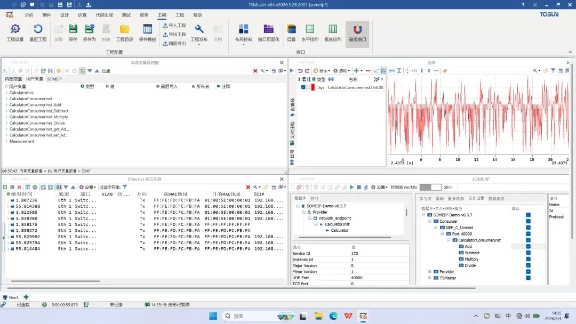Clear Ethernet messages with red X icon

click(20, 187)
